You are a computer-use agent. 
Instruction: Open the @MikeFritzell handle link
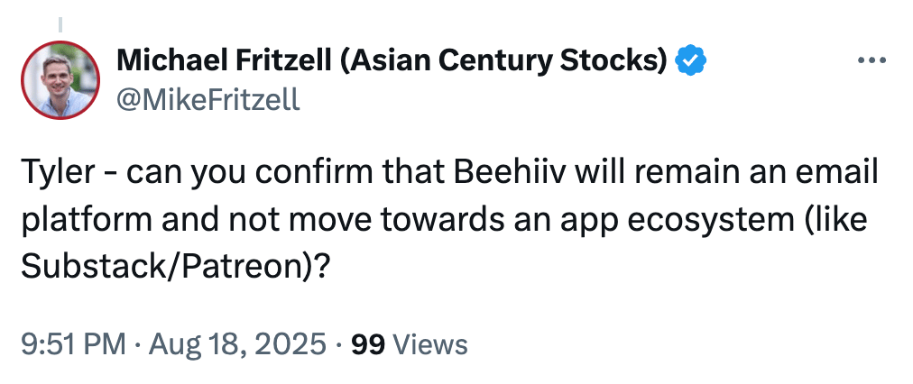point(208,98)
